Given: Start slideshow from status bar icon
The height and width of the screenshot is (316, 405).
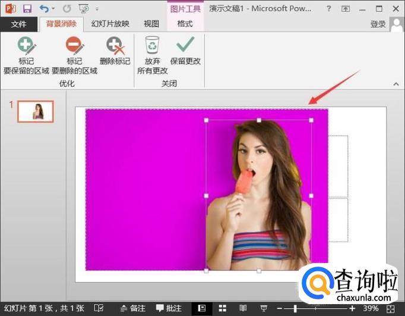Looking at the screenshot, I should [263, 308].
